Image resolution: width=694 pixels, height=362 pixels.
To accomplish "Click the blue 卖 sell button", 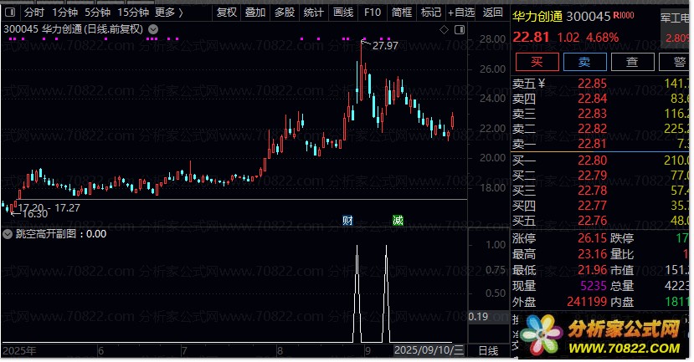I will coord(584,62).
